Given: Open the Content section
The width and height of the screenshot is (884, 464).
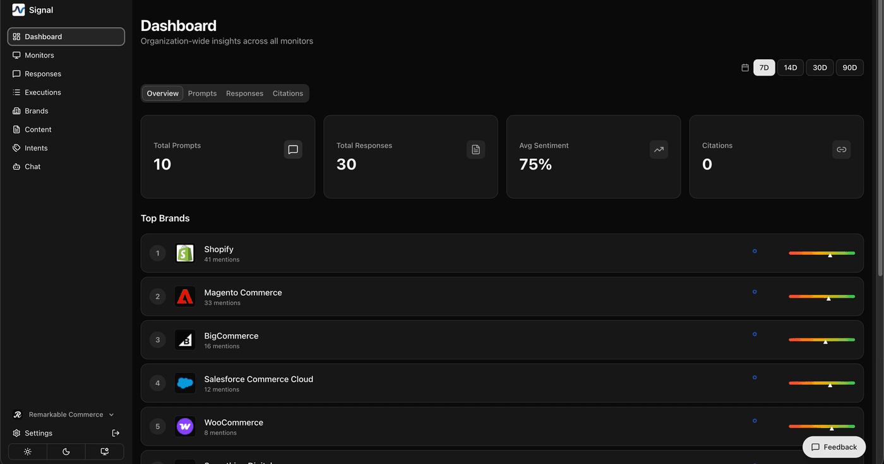Looking at the screenshot, I should point(66,129).
